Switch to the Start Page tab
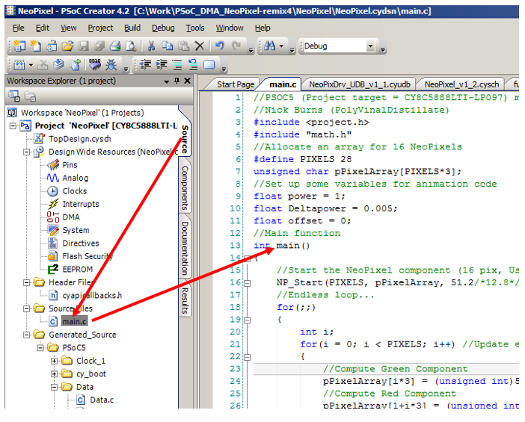This screenshot has width=525, height=422. [236, 84]
